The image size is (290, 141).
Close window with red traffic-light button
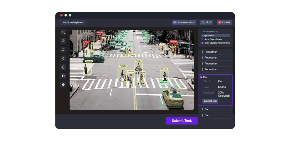coord(61,15)
